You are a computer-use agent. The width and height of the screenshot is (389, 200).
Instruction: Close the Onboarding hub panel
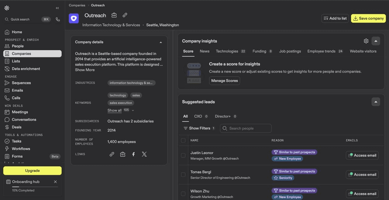point(55,182)
